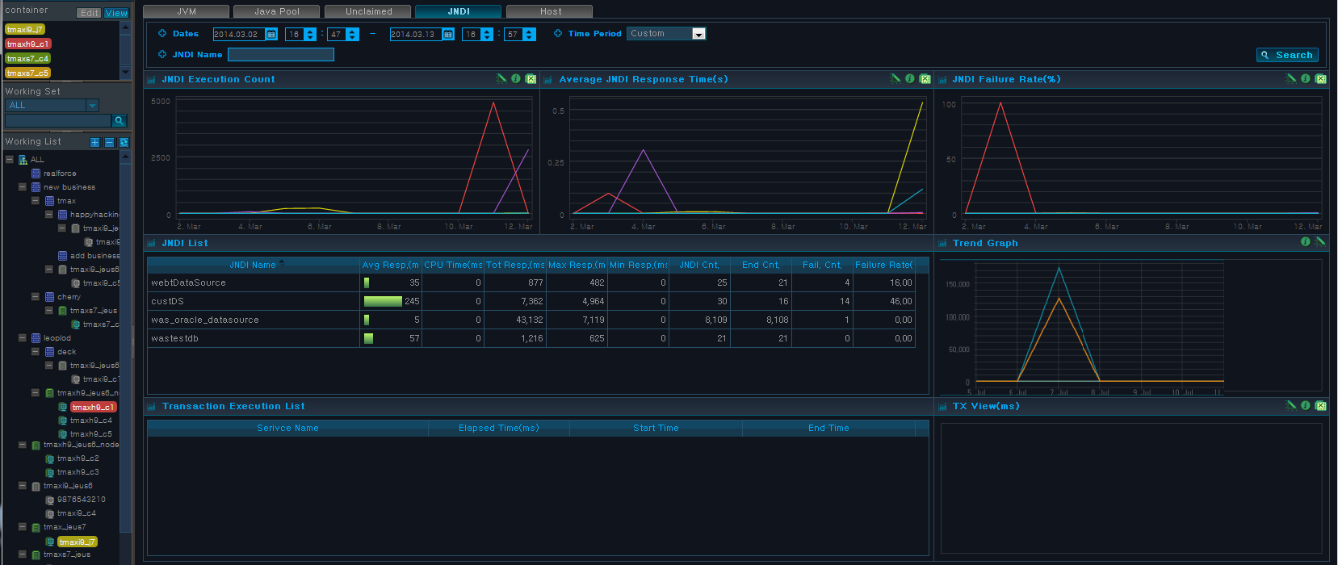Collapse the cherry tree node

click(x=36, y=296)
